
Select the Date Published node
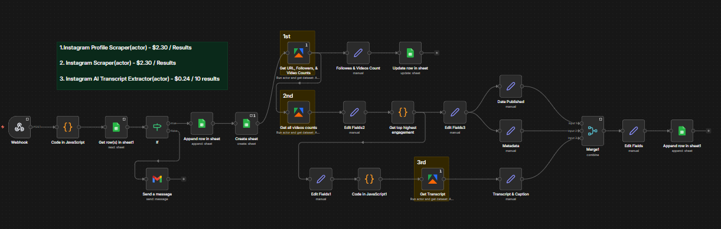[511, 87]
